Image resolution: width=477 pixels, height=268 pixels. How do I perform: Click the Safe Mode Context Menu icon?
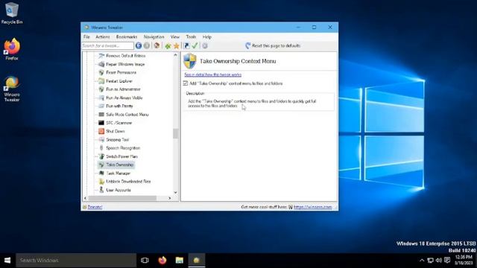coord(101,114)
